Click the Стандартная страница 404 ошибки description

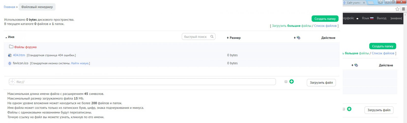51,55
